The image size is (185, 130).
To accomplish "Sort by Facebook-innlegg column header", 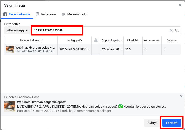I will [31, 40].
